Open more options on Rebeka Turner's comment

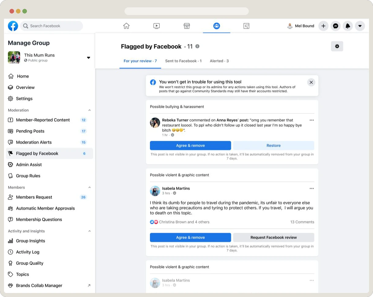311,120
